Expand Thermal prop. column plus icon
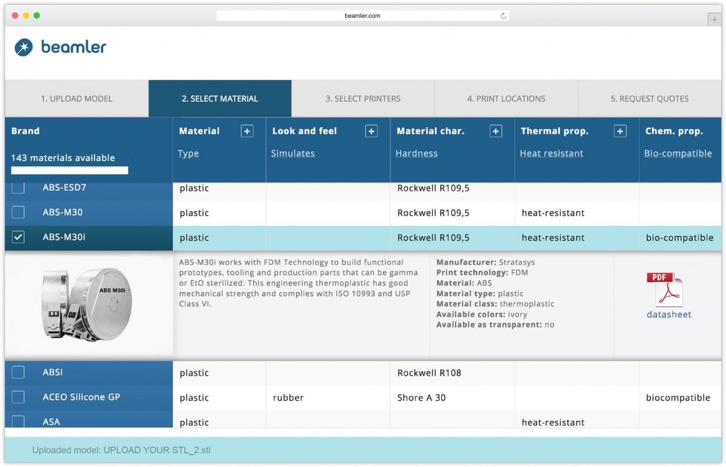 click(620, 131)
